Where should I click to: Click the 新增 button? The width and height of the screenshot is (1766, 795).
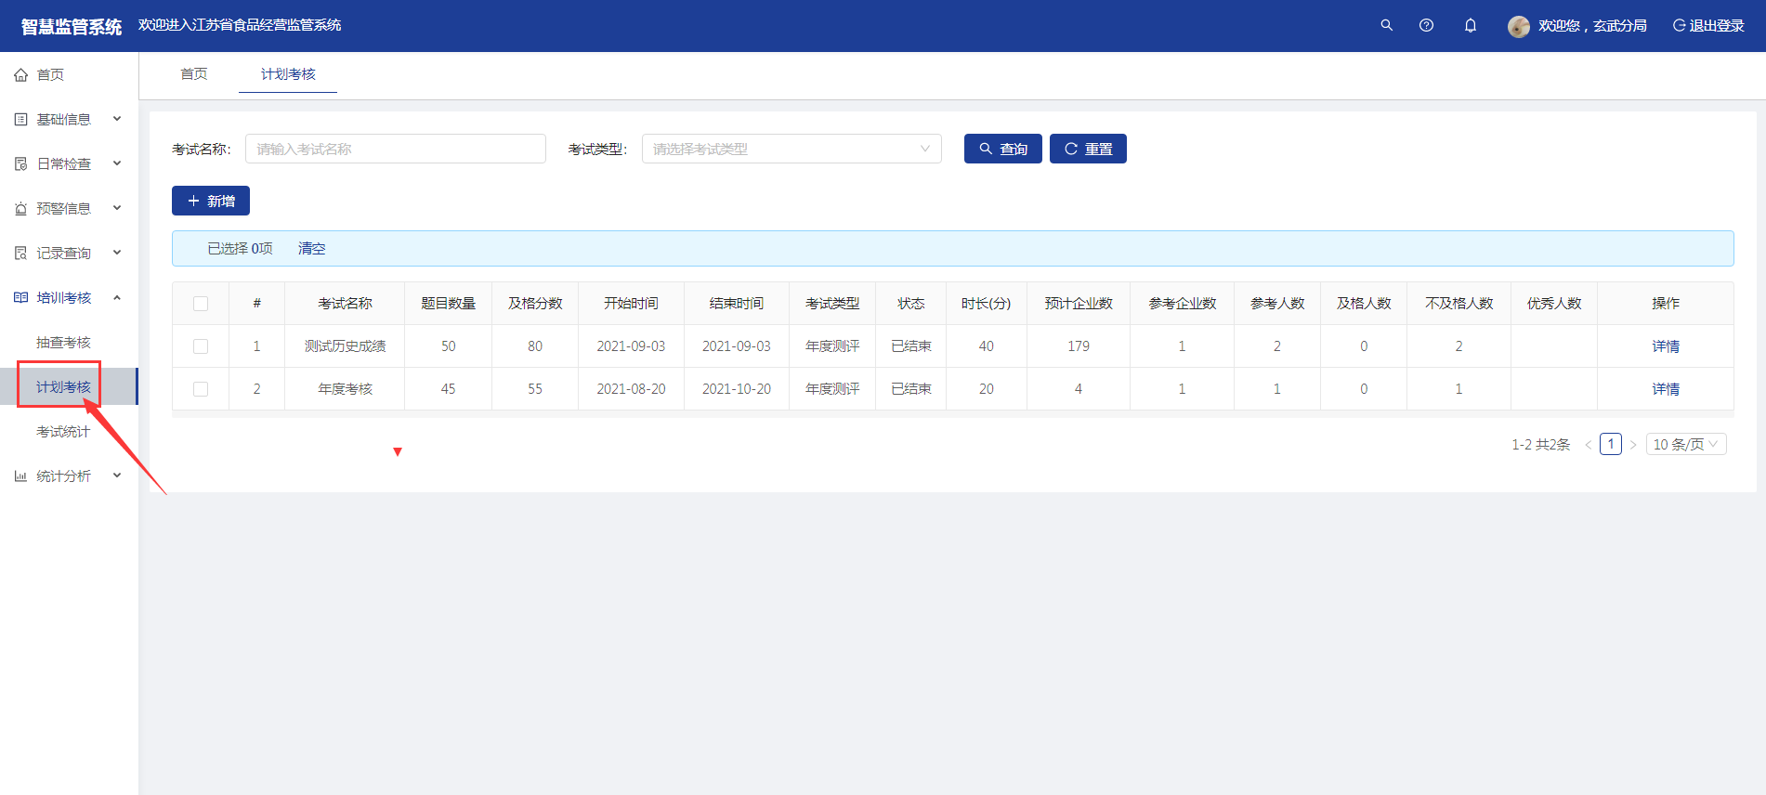coord(211,201)
